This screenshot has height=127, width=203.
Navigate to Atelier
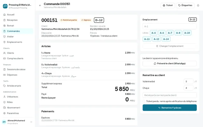coord(17,37)
